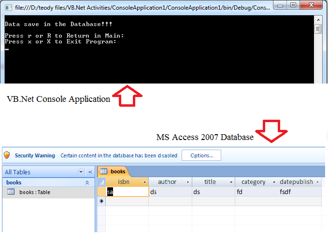Click the isbn column header
The width and height of the screenshot is (328, 238).
127,182
